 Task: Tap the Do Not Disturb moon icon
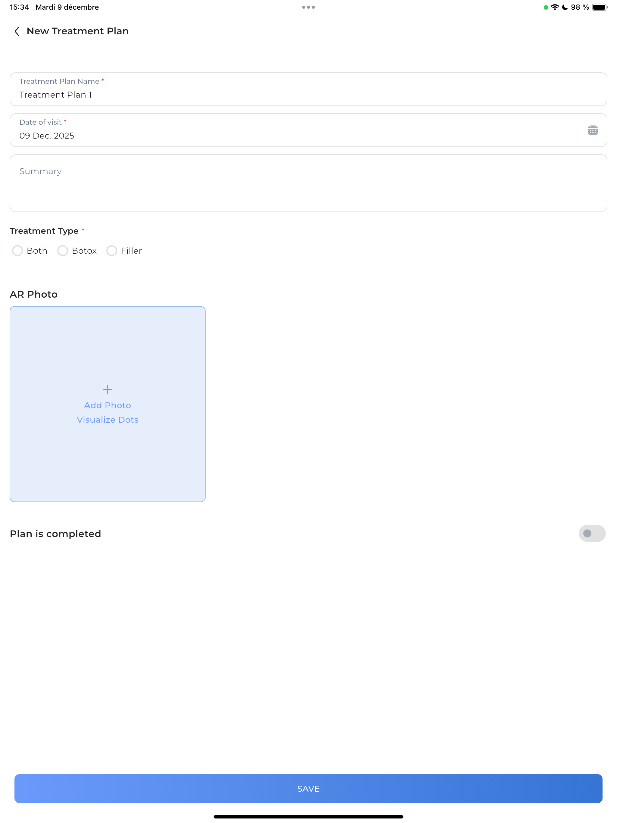pos(565,7)
